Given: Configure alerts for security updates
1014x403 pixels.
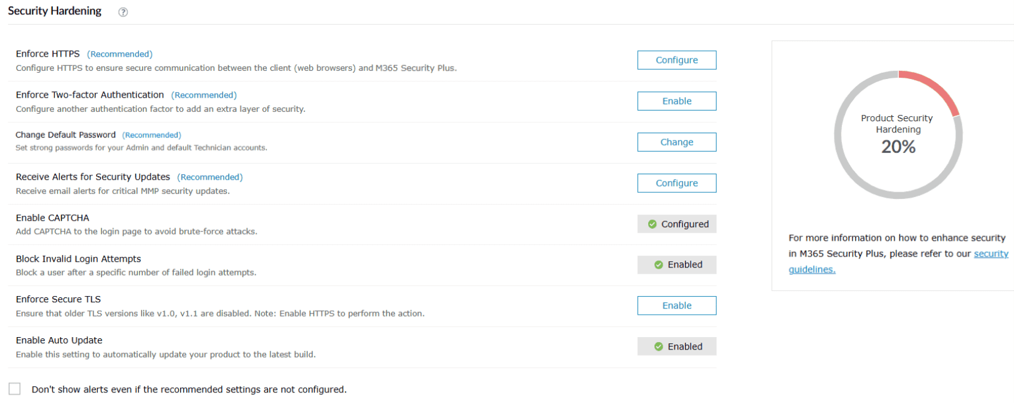Looking at the screenshot, I should pyautogui.click(x=676, y=183).
